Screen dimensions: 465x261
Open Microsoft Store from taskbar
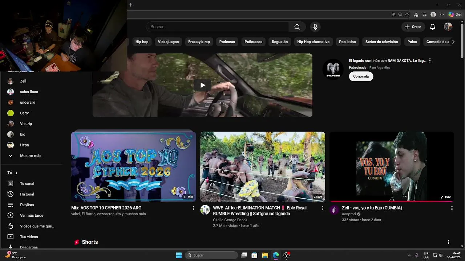pos(255,255)
